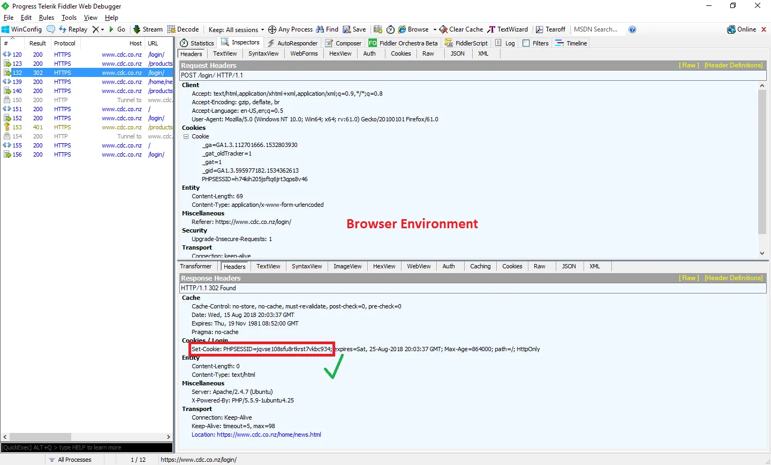The height and width of the screenshot is (465, 771).
Task: Select session 139 in the session list
Action: (87, 82)
